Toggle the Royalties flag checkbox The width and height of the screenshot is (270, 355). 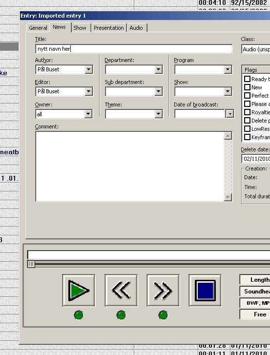click(x=247, y=112)
